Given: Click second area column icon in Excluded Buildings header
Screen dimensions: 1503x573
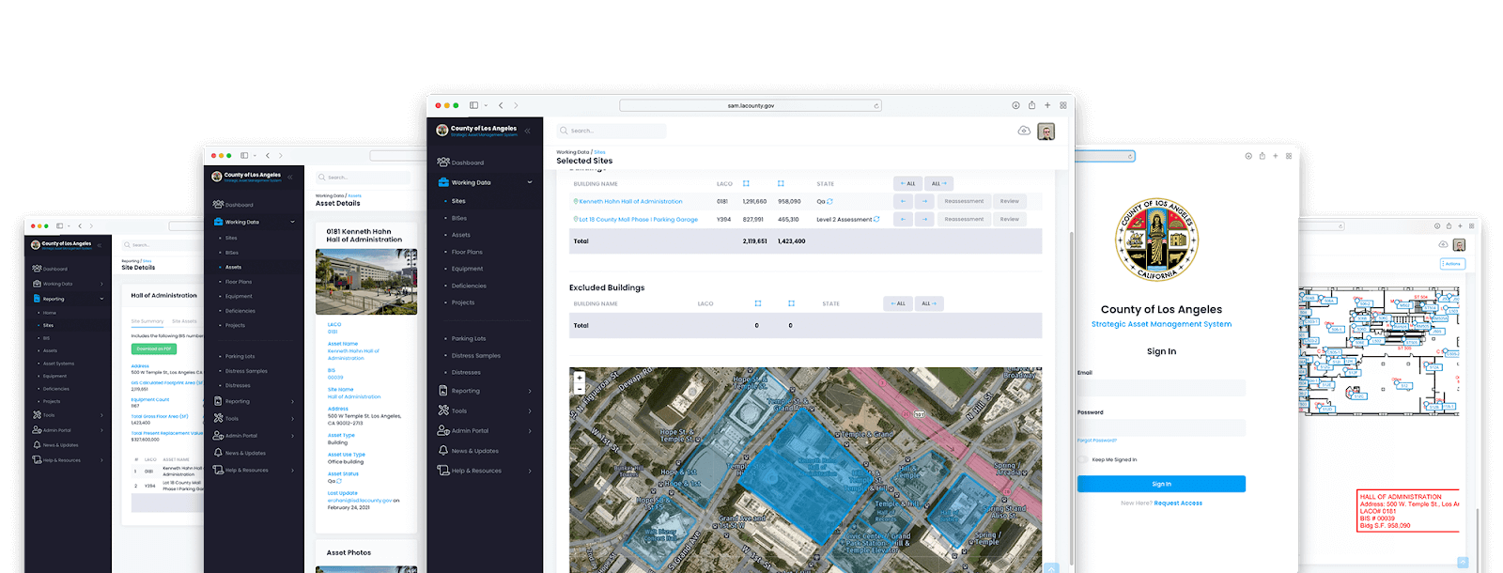Looking at the screenshot, I should [x=791, y=303].
